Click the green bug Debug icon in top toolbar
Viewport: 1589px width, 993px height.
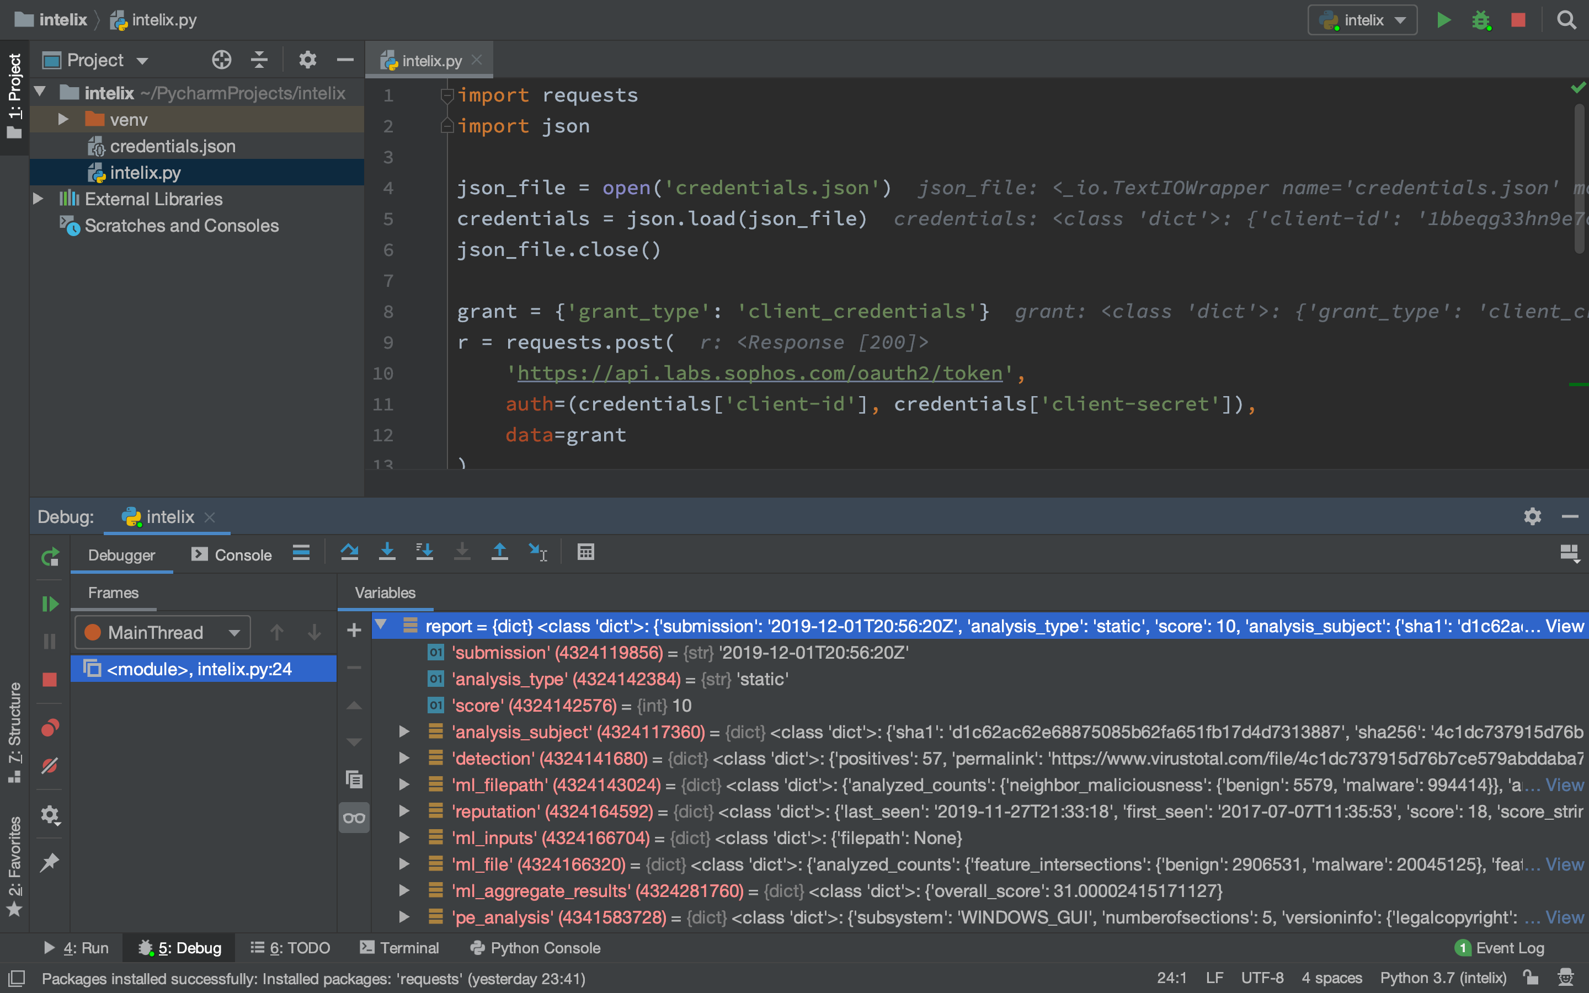(1481, 20)
